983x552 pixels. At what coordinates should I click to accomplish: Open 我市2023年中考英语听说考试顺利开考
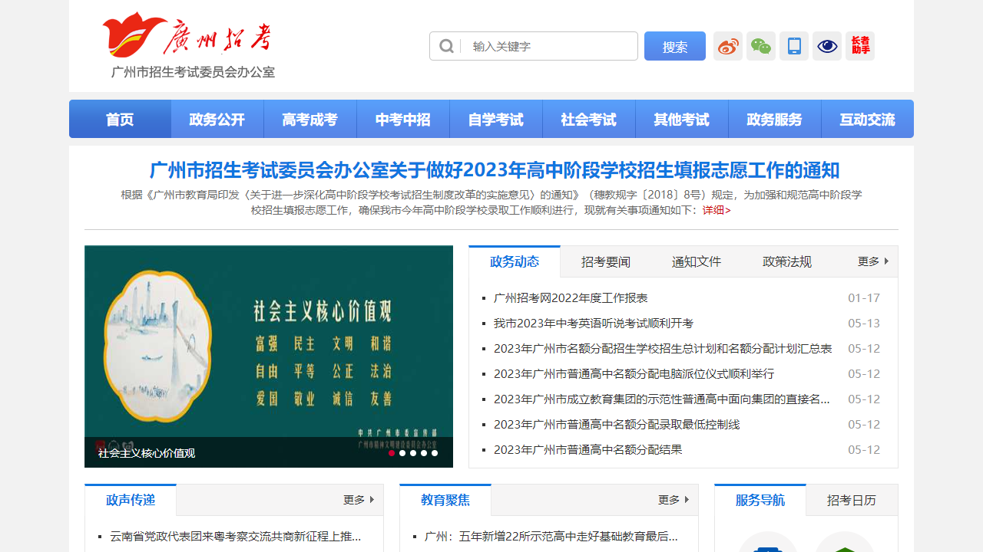coord(594,324)
